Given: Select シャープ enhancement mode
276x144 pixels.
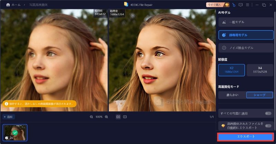Looking at the screenshot, I should click(259, 95).
